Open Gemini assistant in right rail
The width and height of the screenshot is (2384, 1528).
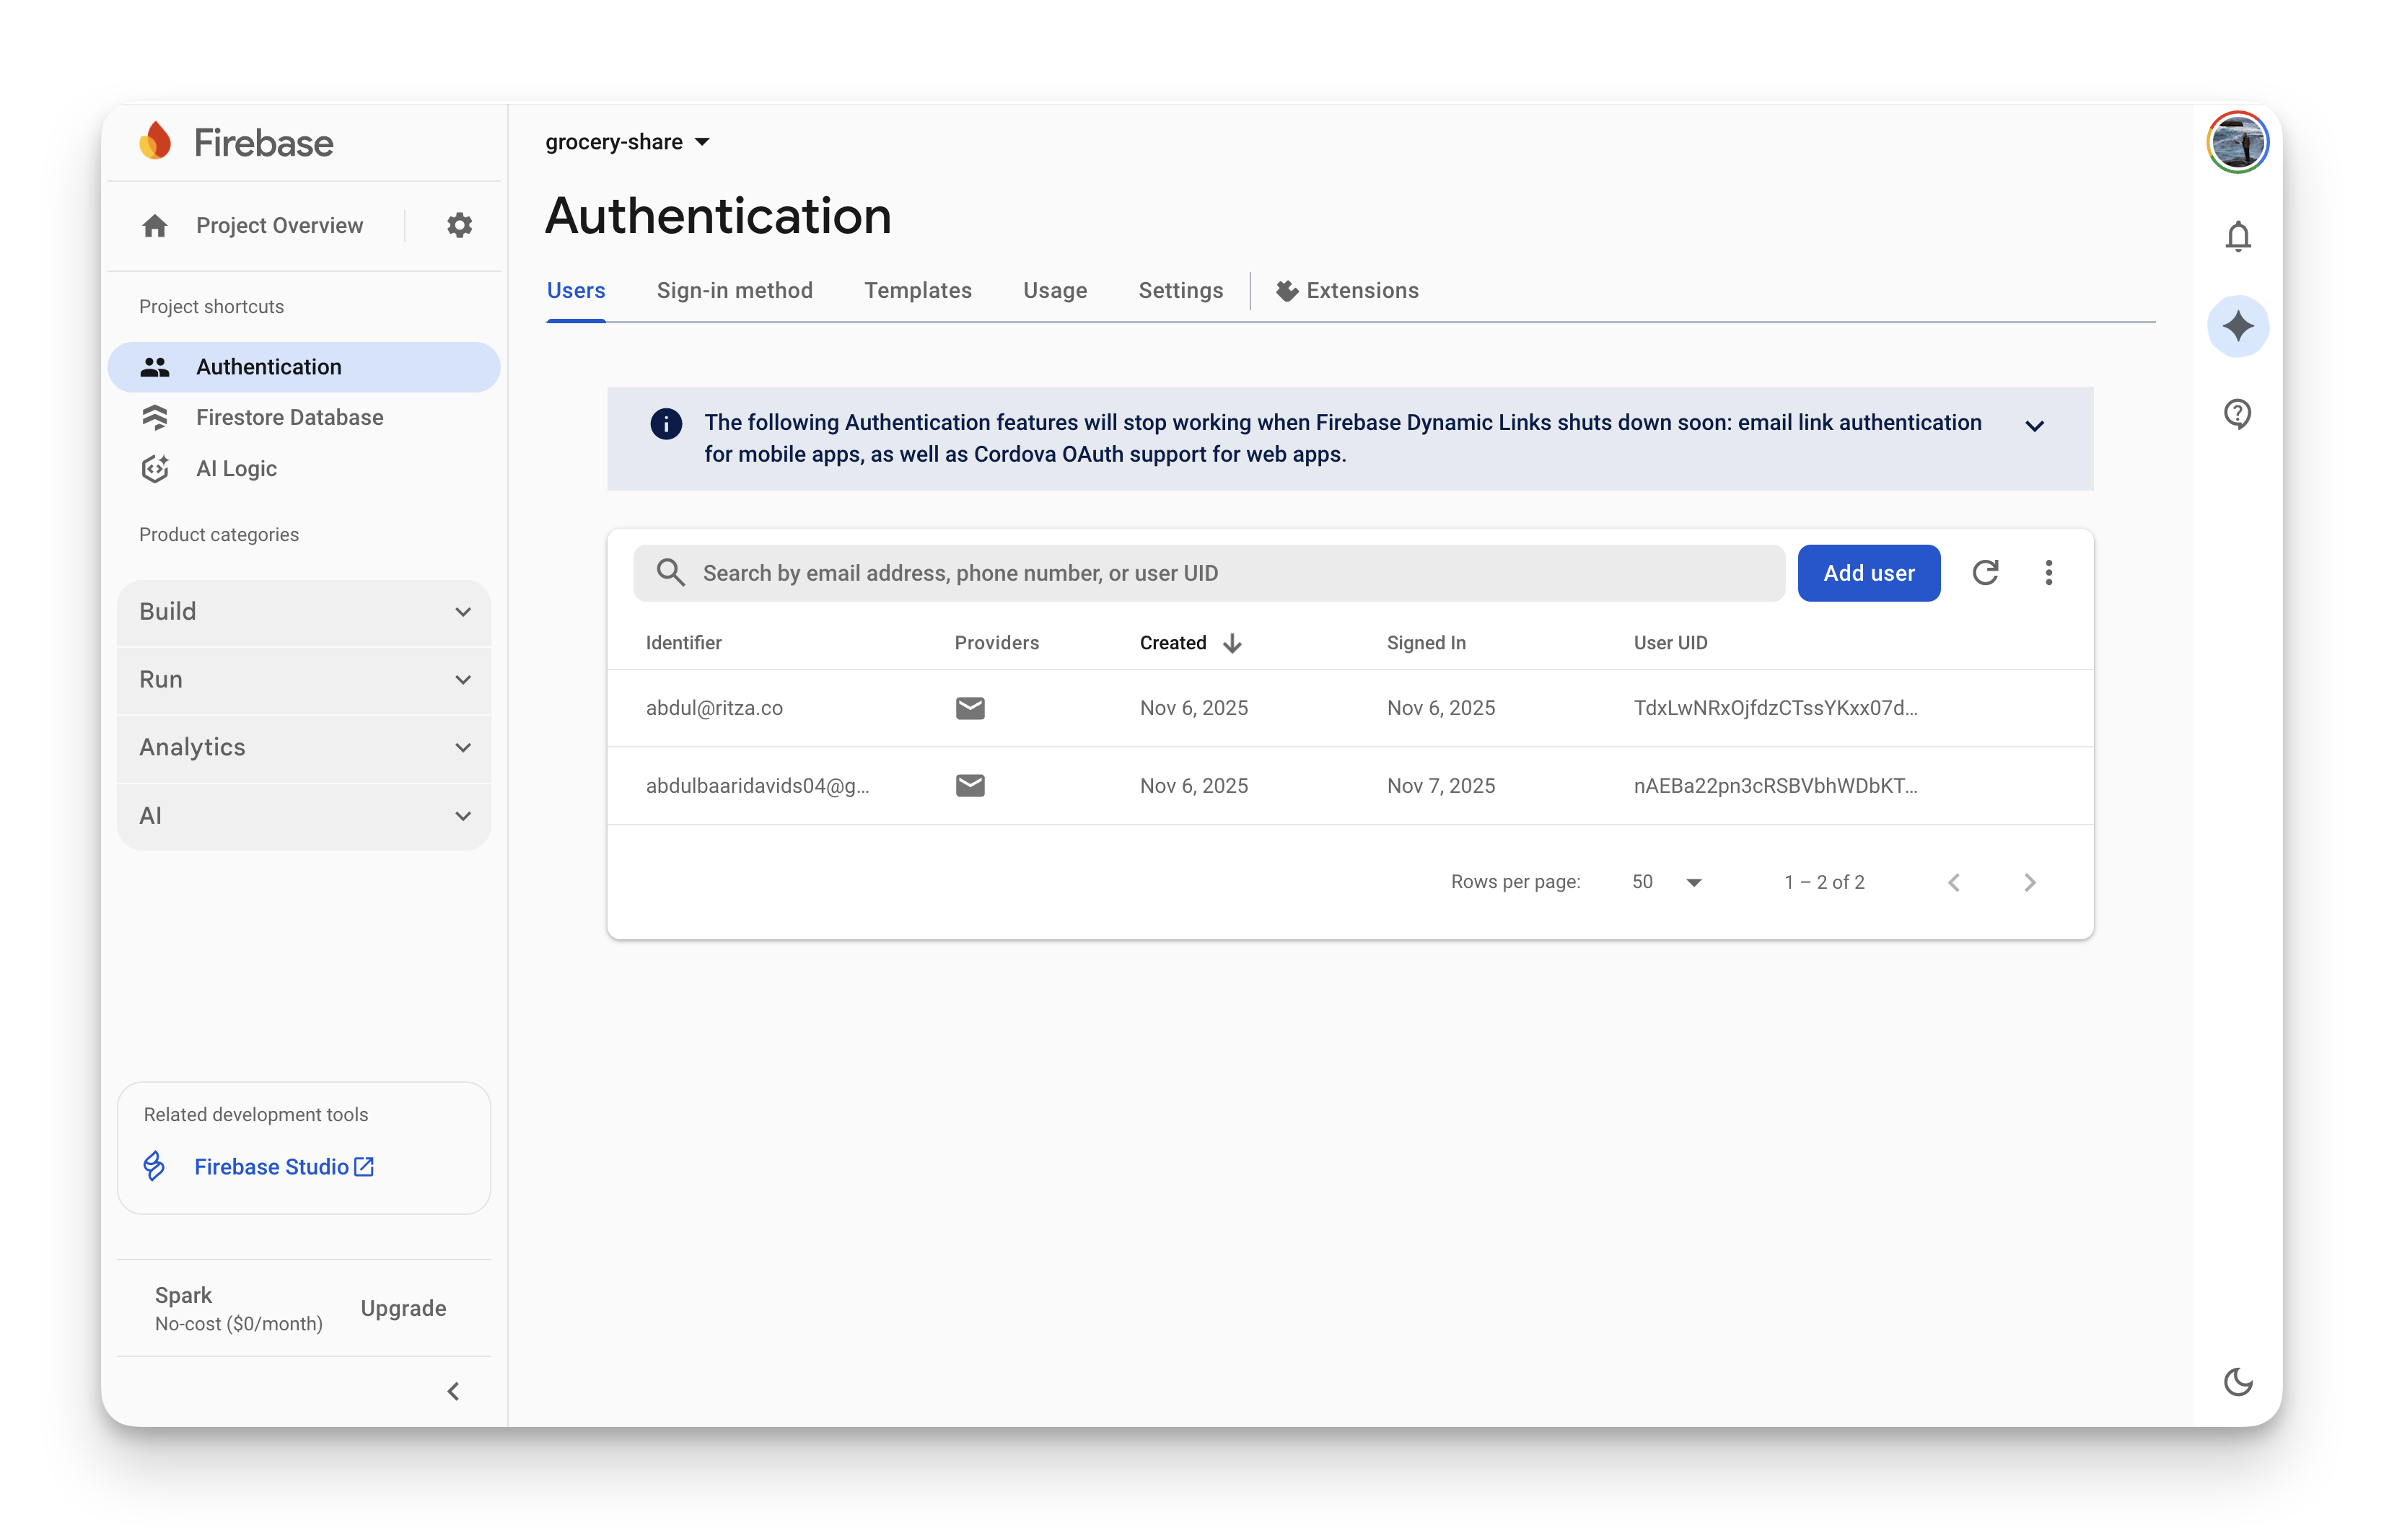coord(2238,325)
